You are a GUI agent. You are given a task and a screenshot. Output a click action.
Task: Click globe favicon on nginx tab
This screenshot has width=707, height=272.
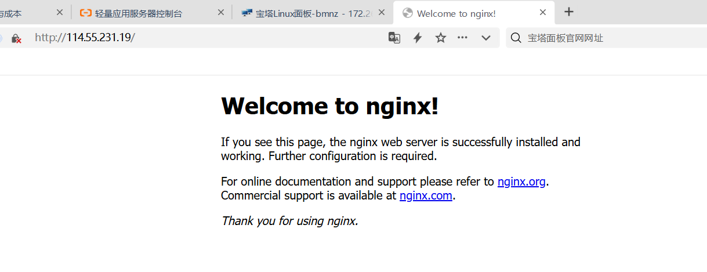point(407,13)
